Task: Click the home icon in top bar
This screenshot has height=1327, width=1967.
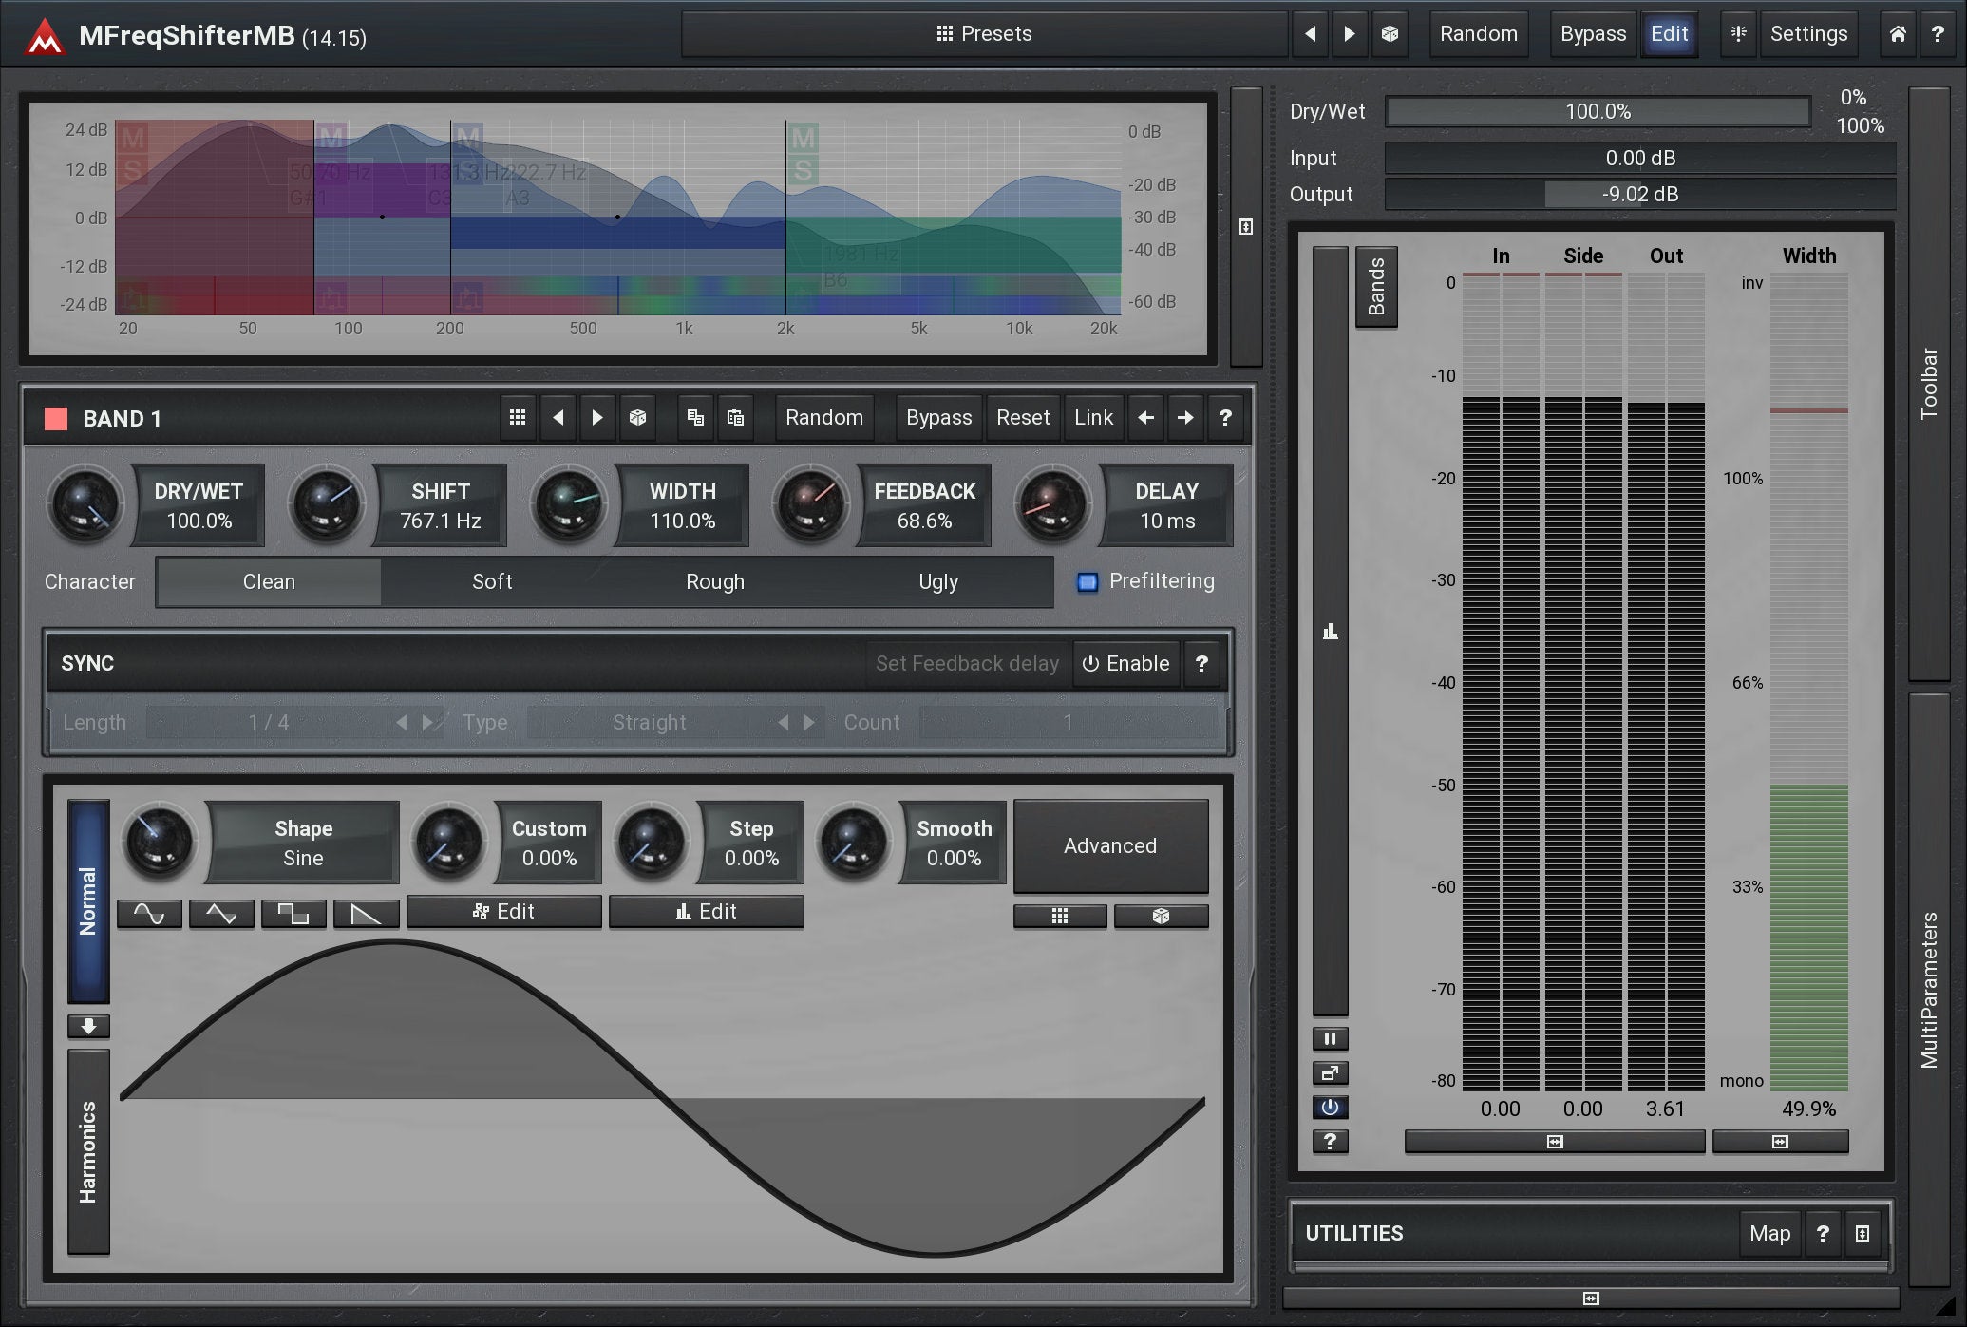Action: pos(1897,34)
